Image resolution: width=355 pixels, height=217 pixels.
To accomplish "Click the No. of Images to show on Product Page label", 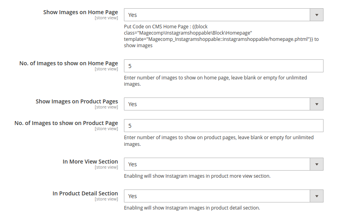I will [x=66, y=123].
